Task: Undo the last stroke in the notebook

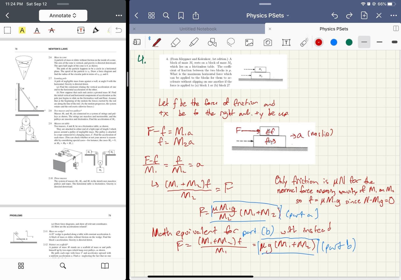Action: tap(335, 15)
